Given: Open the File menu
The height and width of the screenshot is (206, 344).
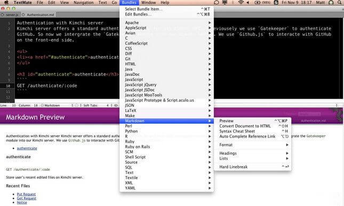Looking at the screenshot, I should point(40,3).
